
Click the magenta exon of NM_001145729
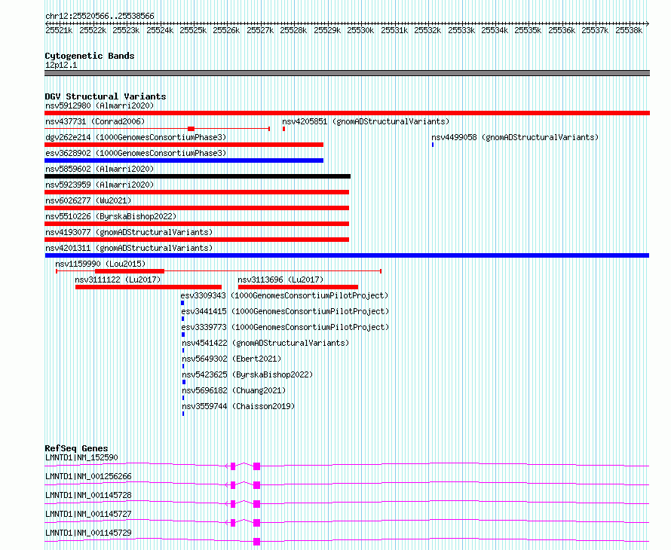pyautogui.click(x=256, y=542)
